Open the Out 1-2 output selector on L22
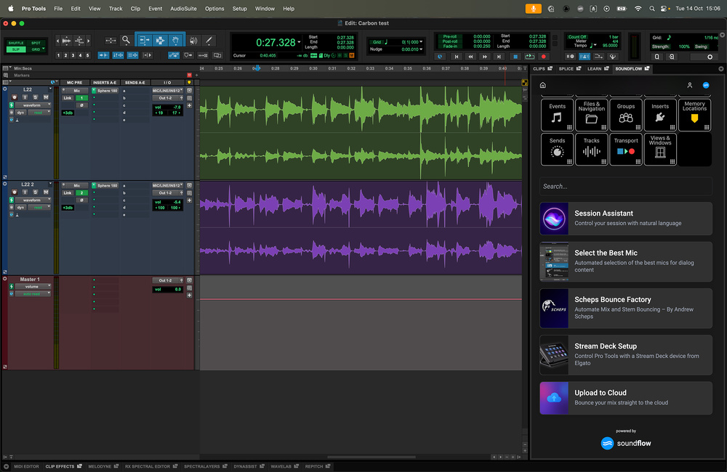The width and height of the screenshot is (727, 472). (166, 98)
